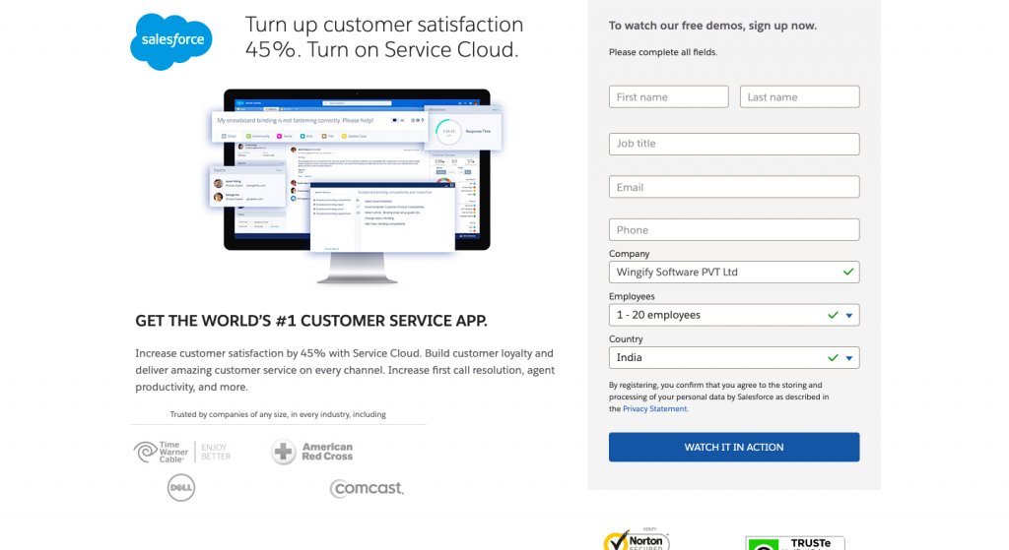Click the "Get the world's #1 customer service app" heading

(x=311, y=321)
